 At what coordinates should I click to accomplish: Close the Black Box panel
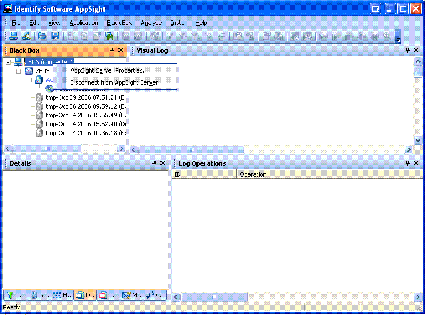[x=121, y=50]
